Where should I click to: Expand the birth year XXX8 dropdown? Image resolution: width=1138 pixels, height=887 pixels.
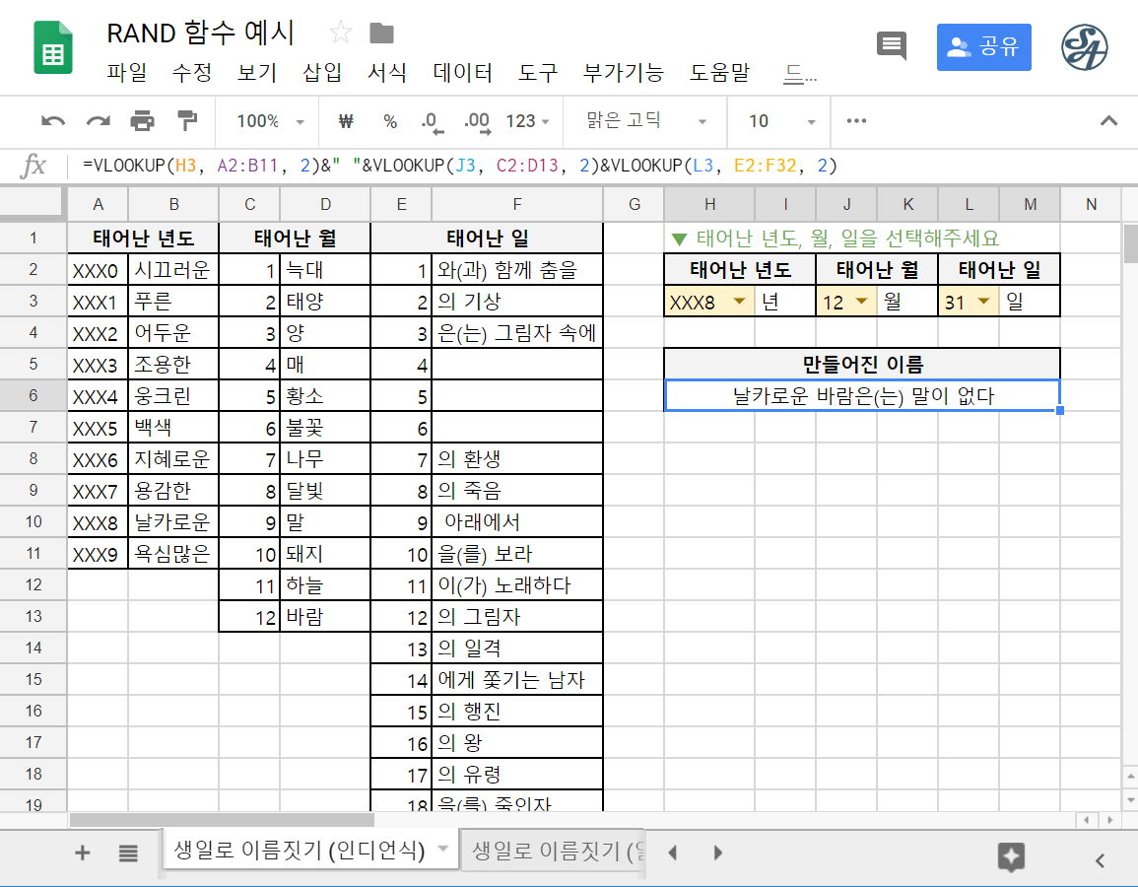[x=739, y=303]
